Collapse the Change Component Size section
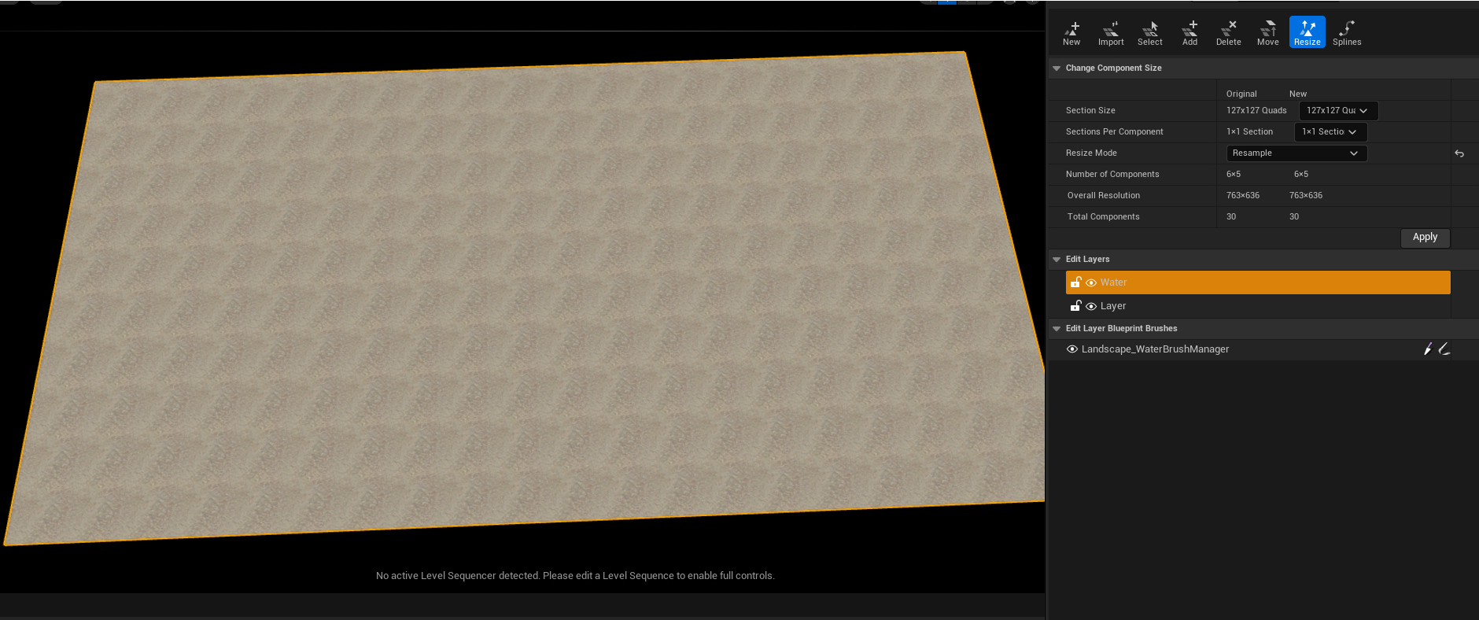This screenshot has height=620, width=1479. click(x=1057, y=68)
